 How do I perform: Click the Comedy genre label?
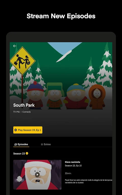[26, 112]
